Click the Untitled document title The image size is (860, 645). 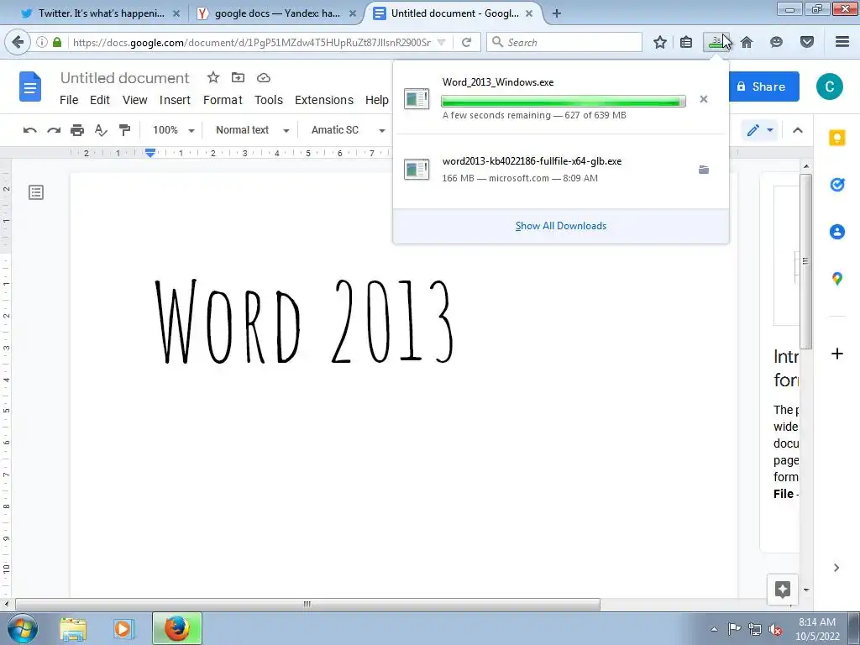pos(124,78)
